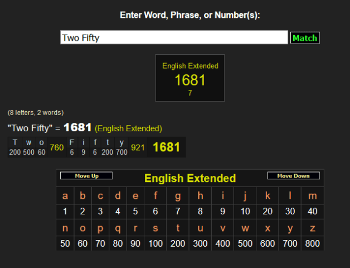
Task: Click the value 10 under letter j
Action: coord(245,212)
